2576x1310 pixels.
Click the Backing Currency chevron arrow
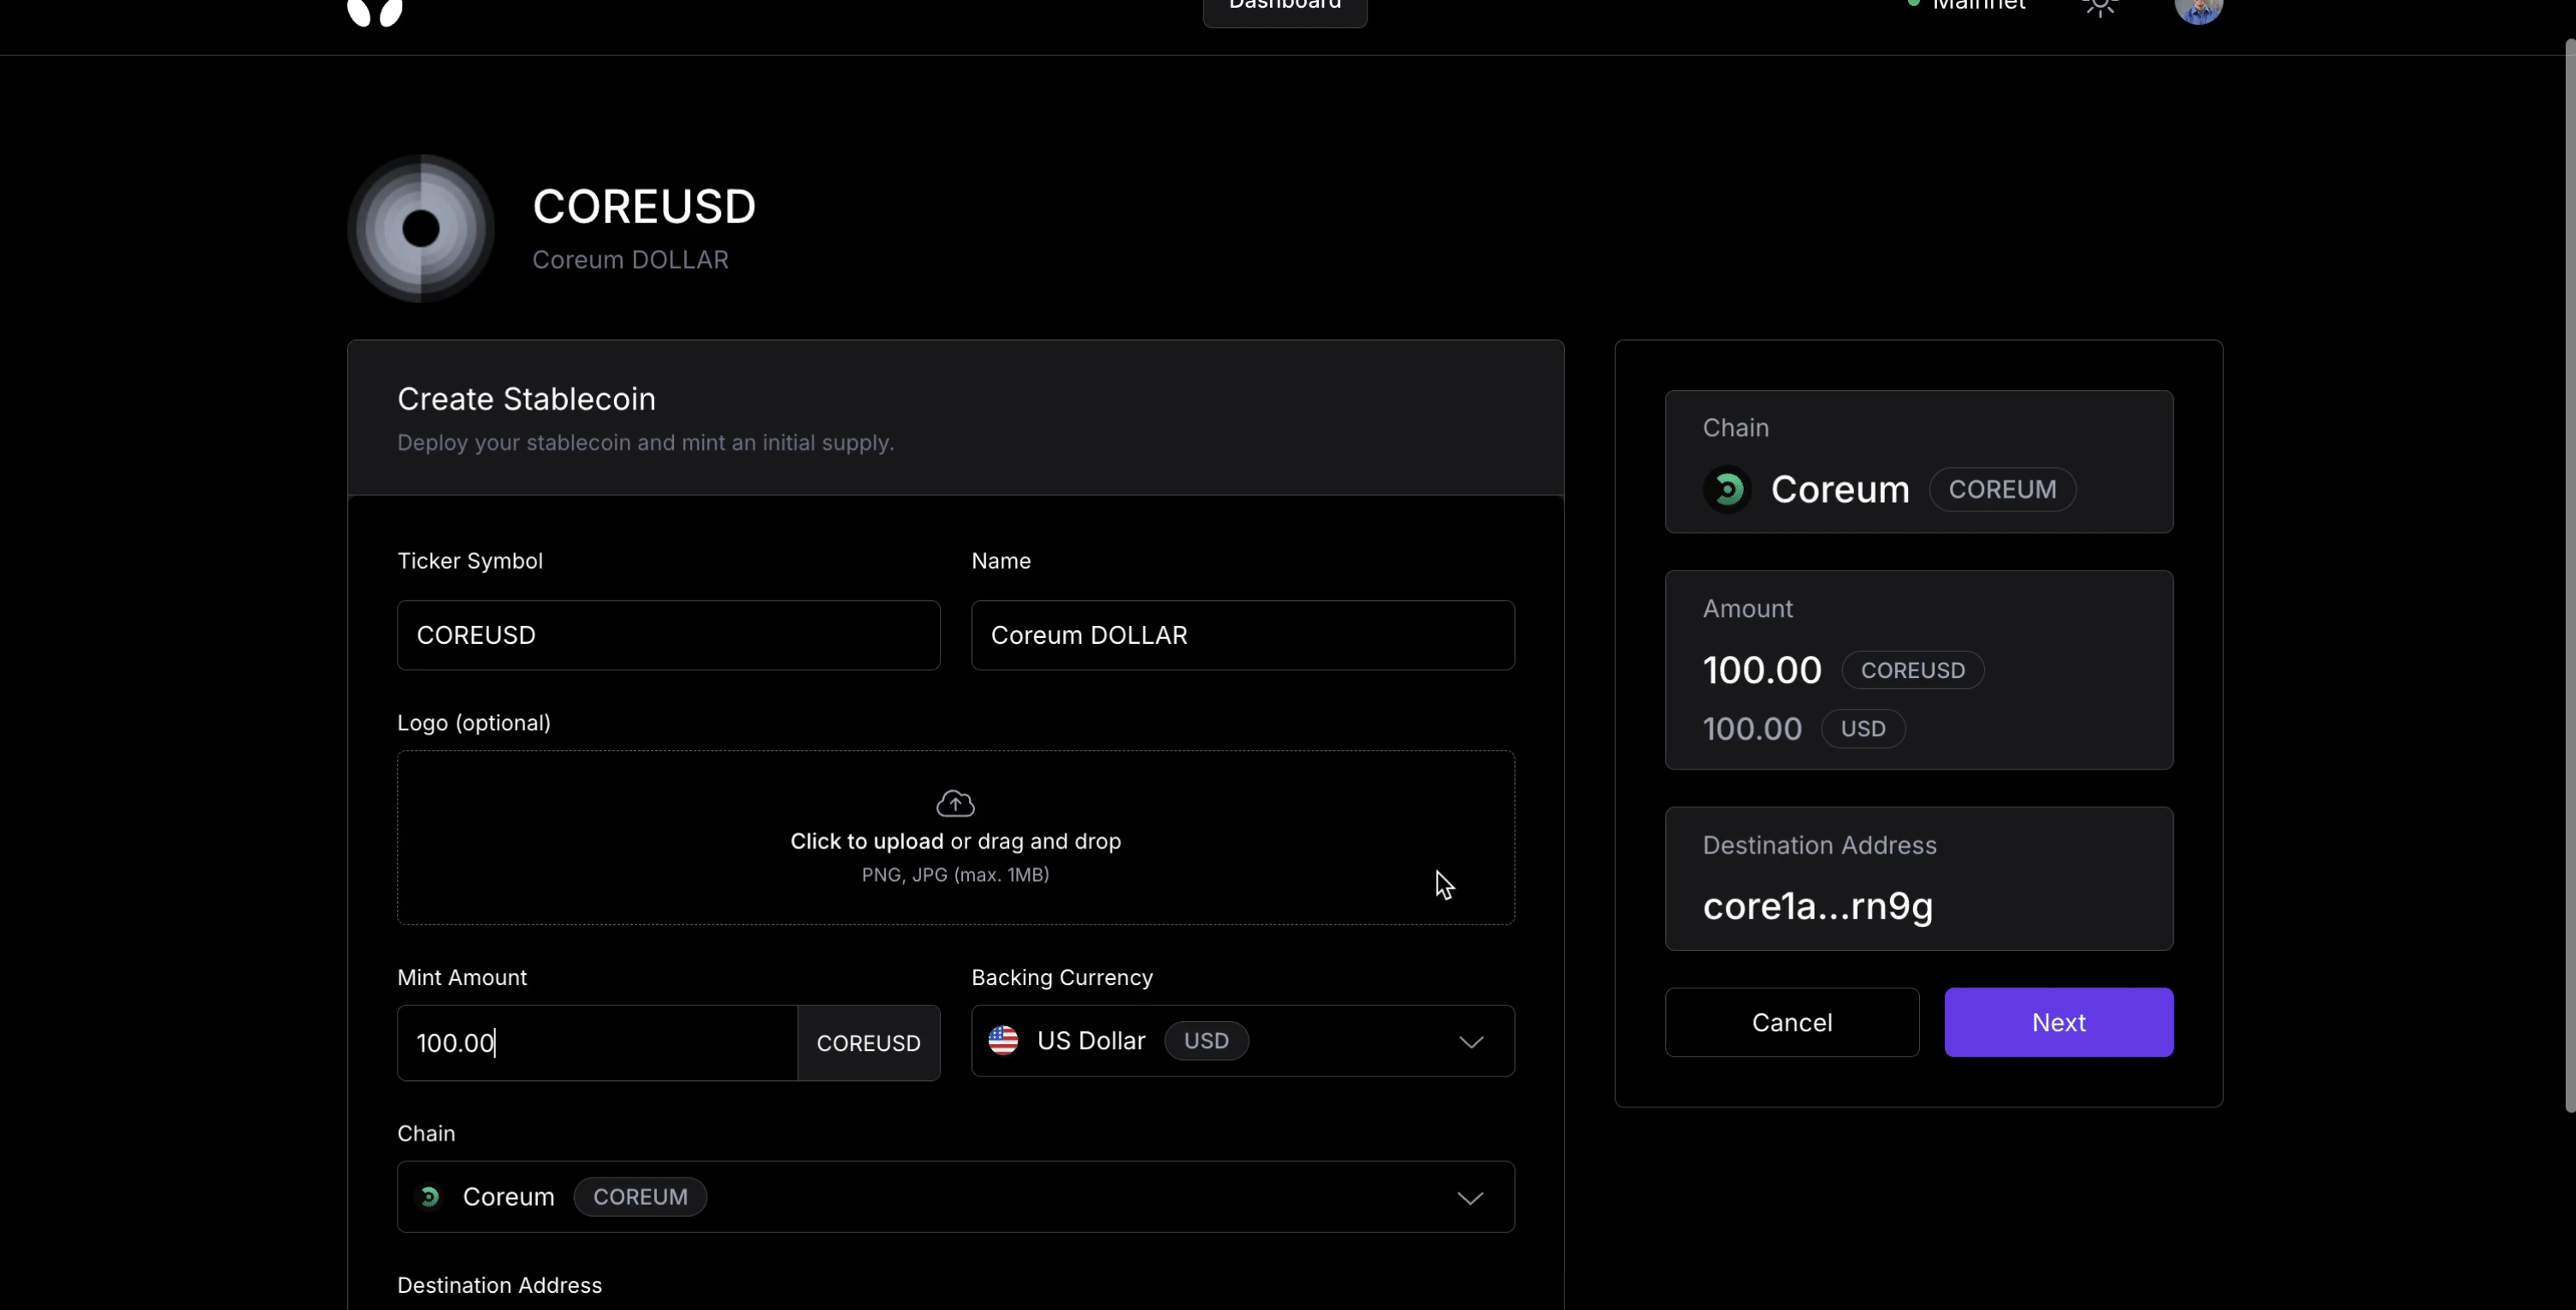1470,1042
